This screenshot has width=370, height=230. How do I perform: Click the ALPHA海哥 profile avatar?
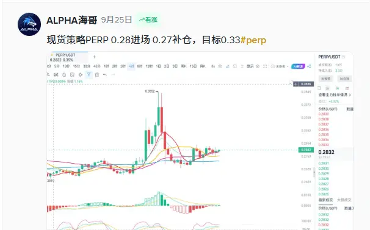coord(29,24)
